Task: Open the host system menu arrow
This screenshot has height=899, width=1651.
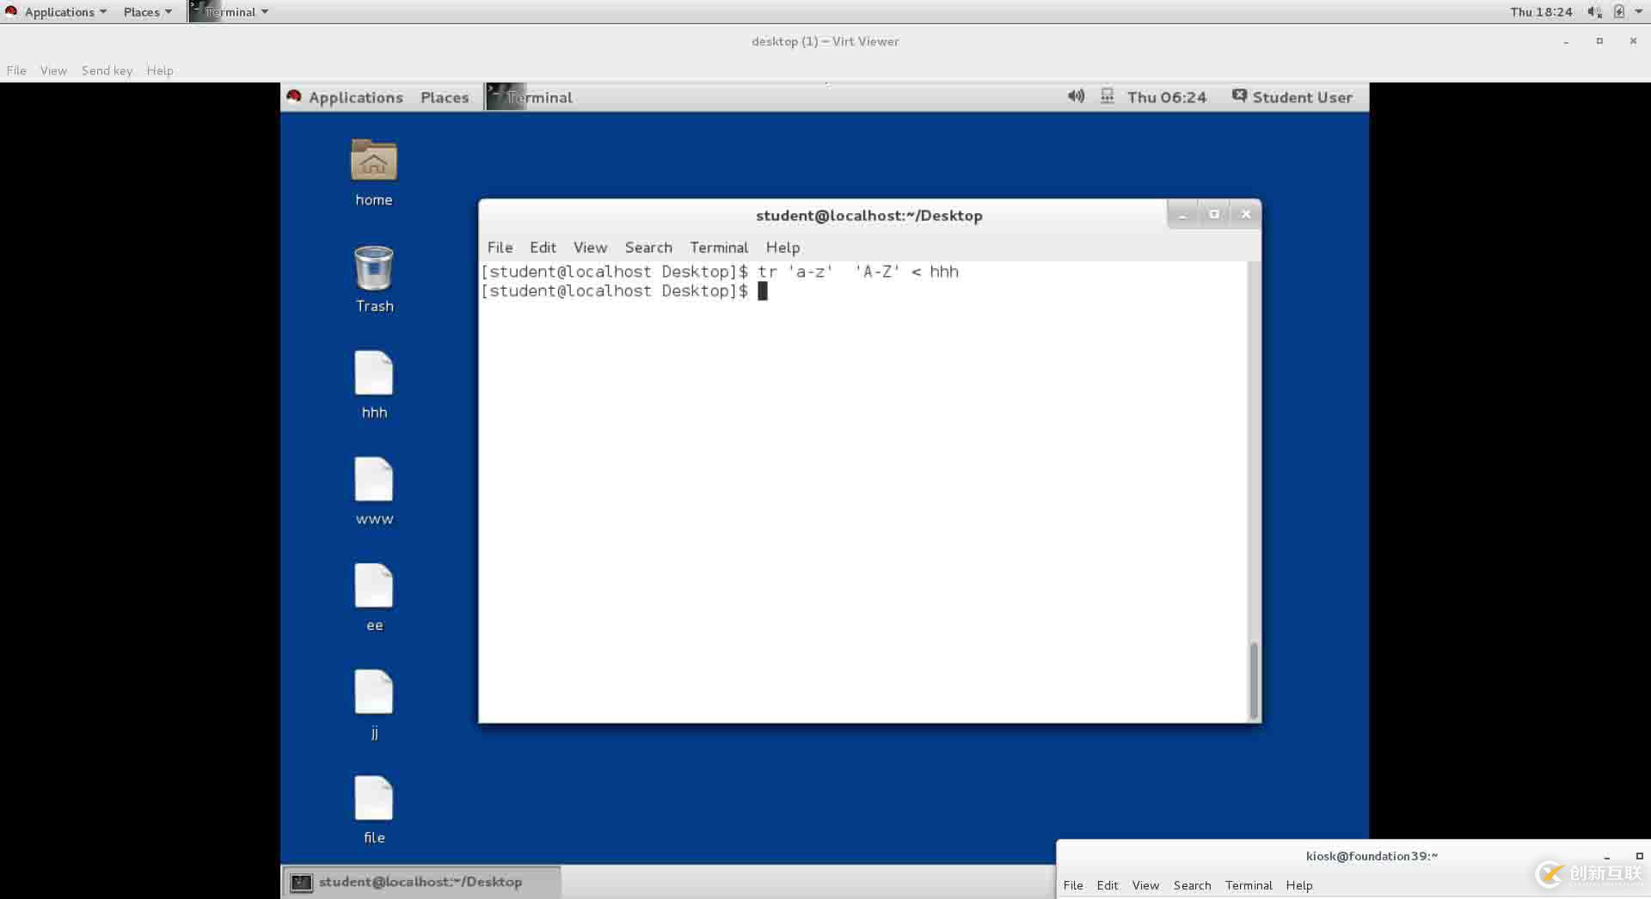Action: point(1638,12)
